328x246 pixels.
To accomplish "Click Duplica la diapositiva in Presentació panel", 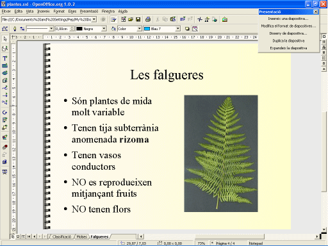I will pos(288,40).
